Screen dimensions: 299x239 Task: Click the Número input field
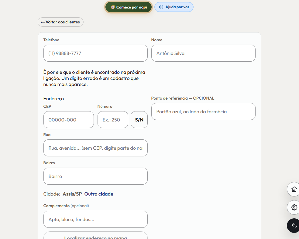(113, 120)
